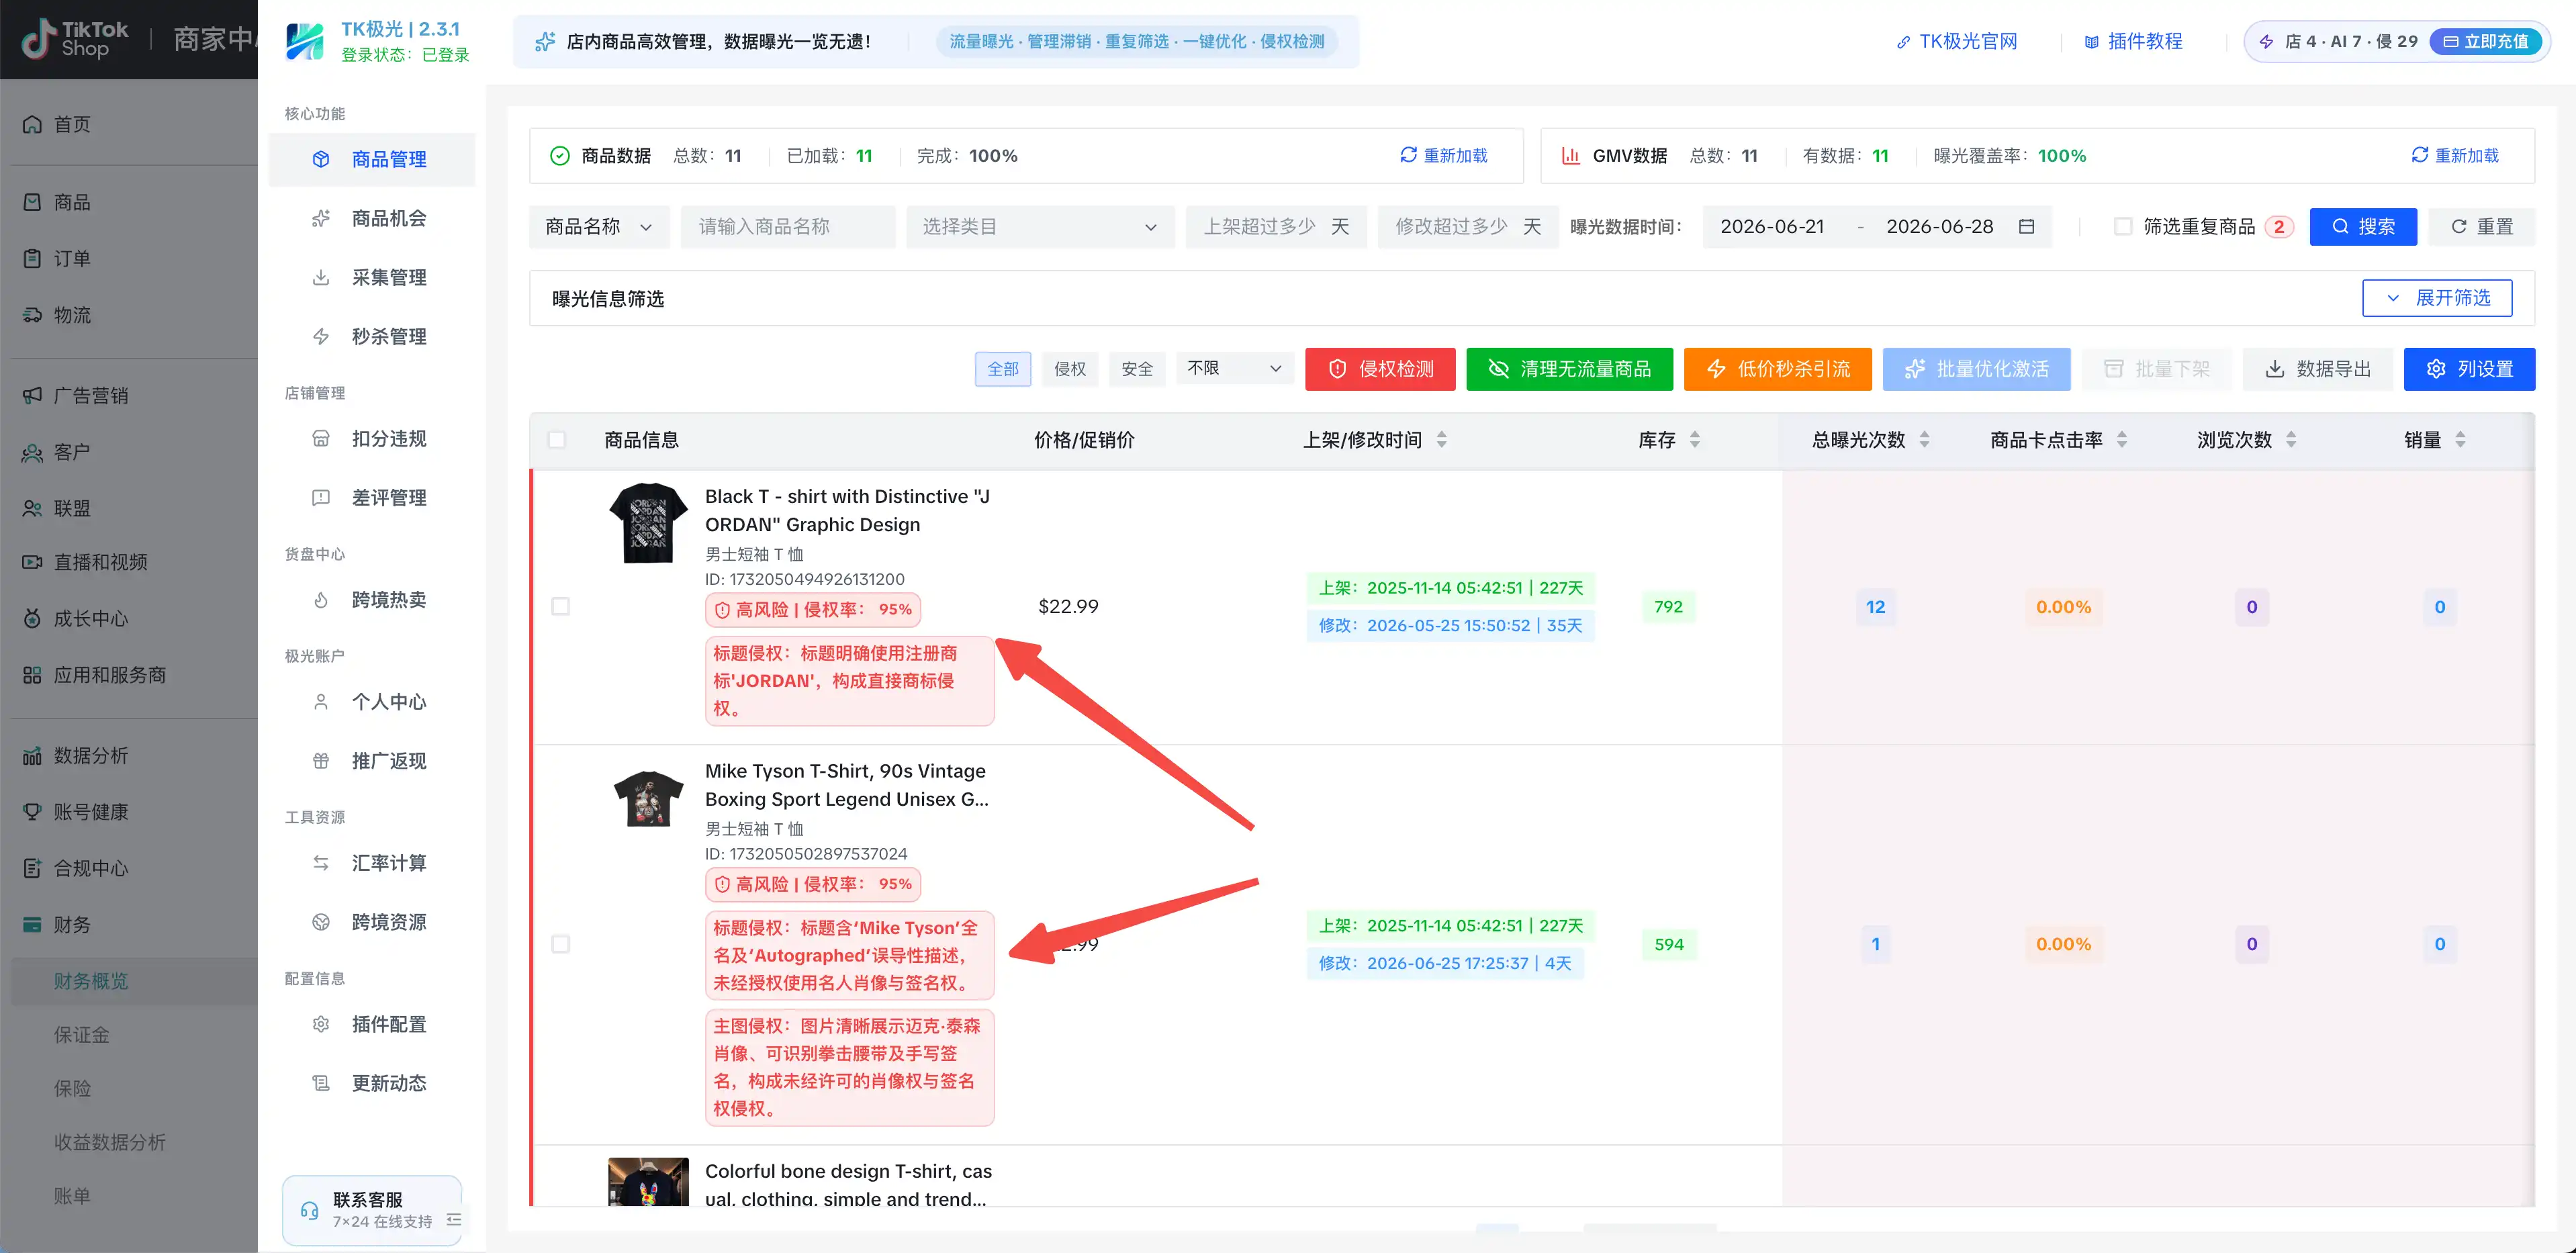Screen dimensions: 2576x1253
Task: Click the 推广返现 gift icon
Action: pyautogui.click(x=321, y=761)
